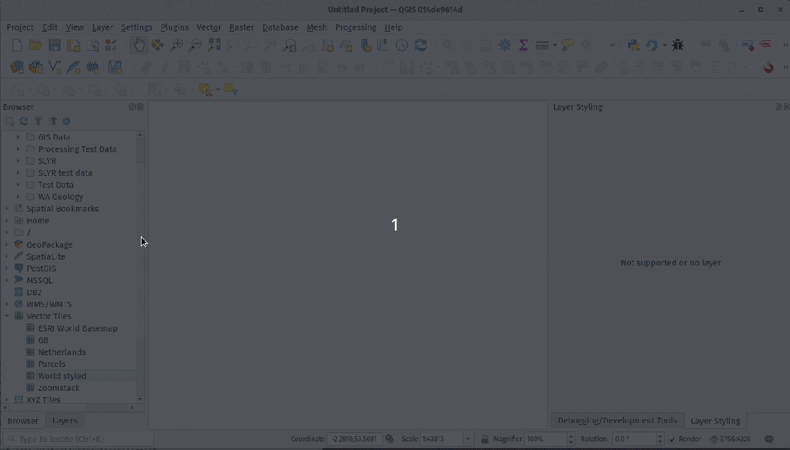Open the Processing Toolbox gear icon
790x450 pixels.
coord(505,45)
